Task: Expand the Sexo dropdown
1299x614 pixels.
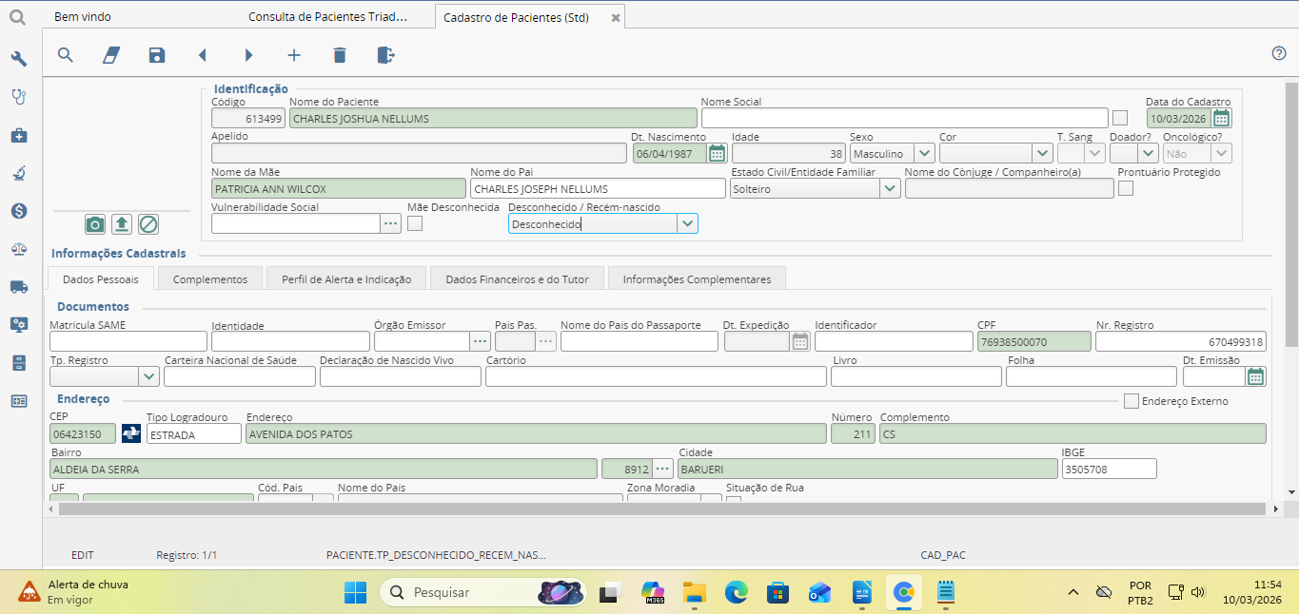Action: click(x=923, y=153)
